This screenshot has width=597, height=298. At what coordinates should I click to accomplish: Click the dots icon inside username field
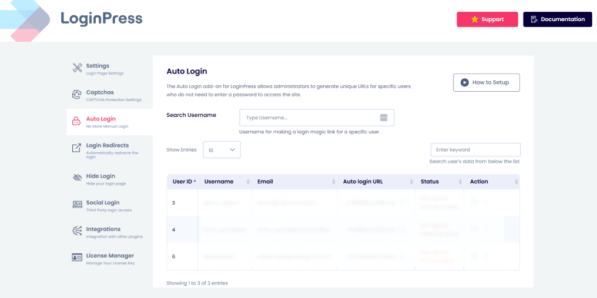tap(383, 118)
